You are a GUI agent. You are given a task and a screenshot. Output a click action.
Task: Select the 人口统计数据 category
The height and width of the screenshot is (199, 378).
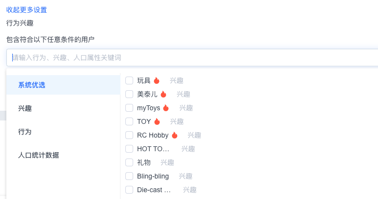pos(63,155)
